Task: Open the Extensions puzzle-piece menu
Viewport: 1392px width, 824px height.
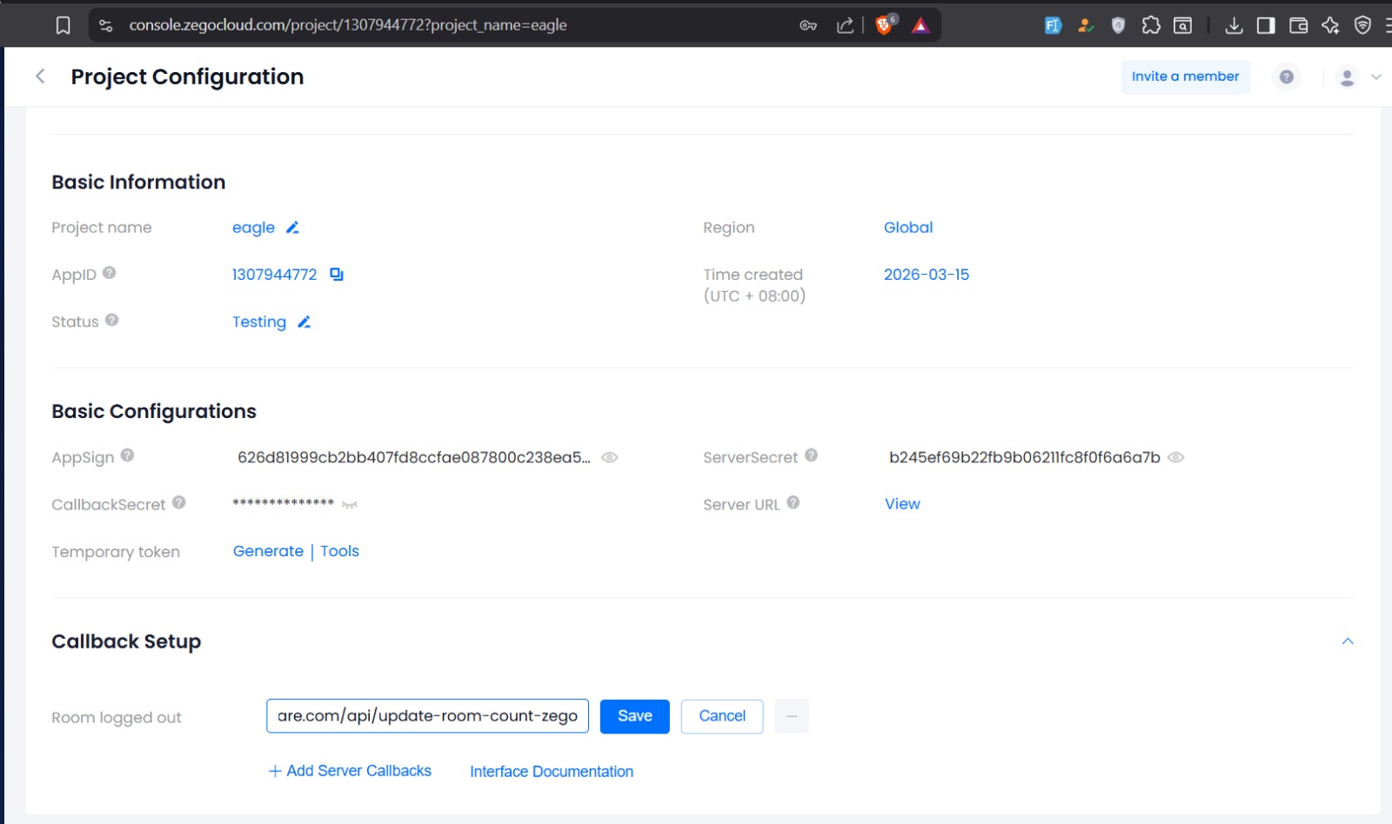Action: pos(1151,25)
